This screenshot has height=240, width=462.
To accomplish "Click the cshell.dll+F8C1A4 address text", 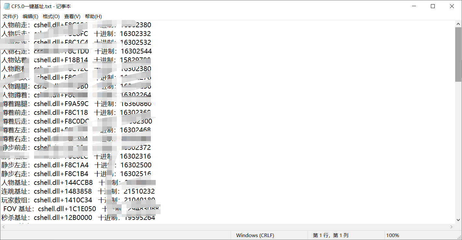I will 61,165.
